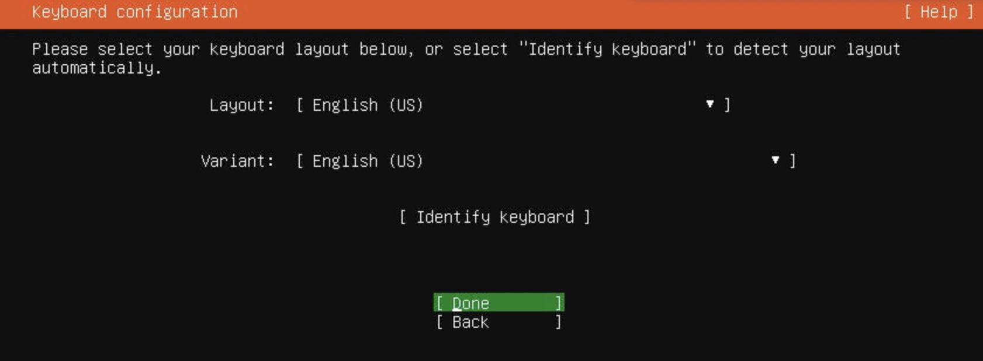This screenshot has height=361, width=983.
Task: Select the English (US) layout value text
Action: 368,105
